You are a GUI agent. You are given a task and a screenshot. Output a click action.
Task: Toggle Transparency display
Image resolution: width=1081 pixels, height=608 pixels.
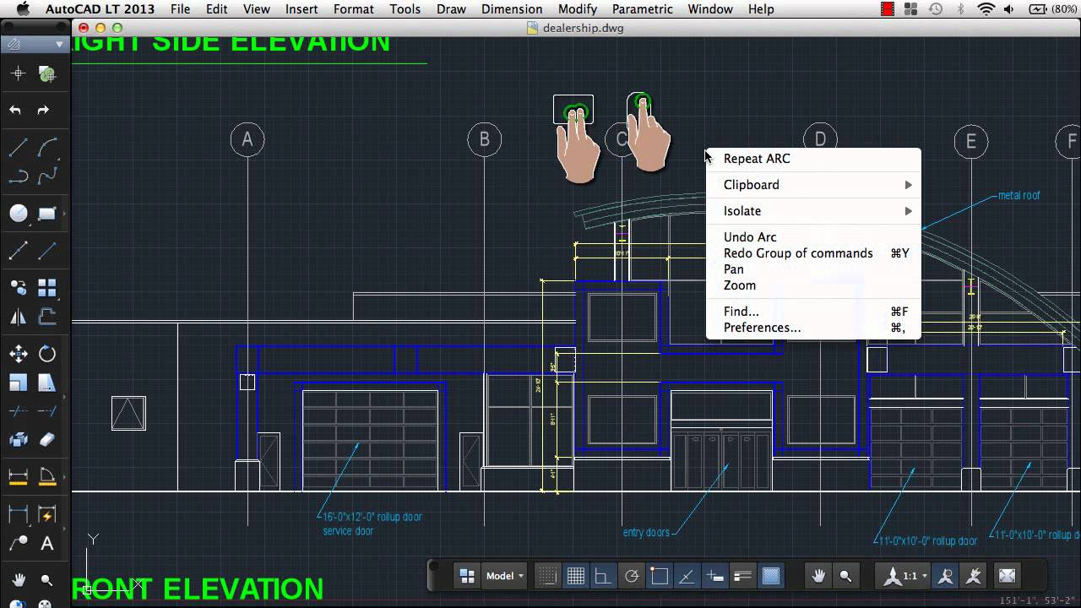[x=771, y=576]
